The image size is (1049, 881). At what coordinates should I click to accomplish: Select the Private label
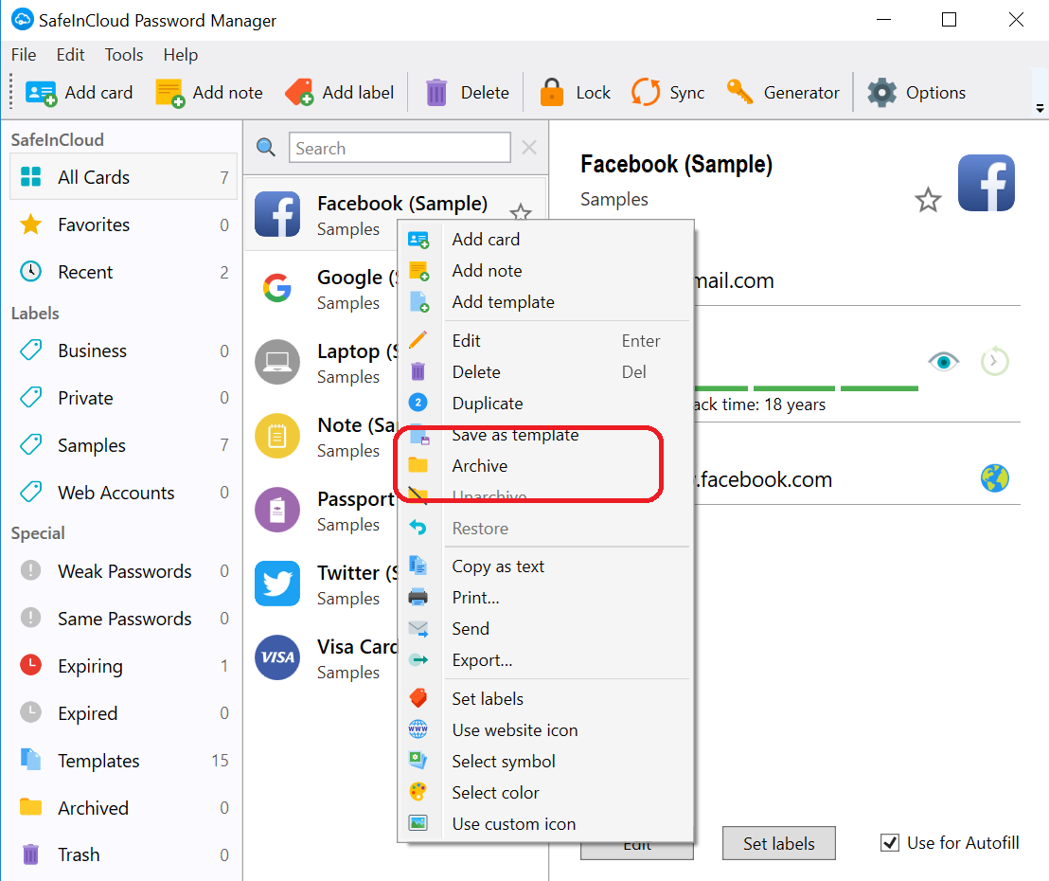tap(124, 398)
